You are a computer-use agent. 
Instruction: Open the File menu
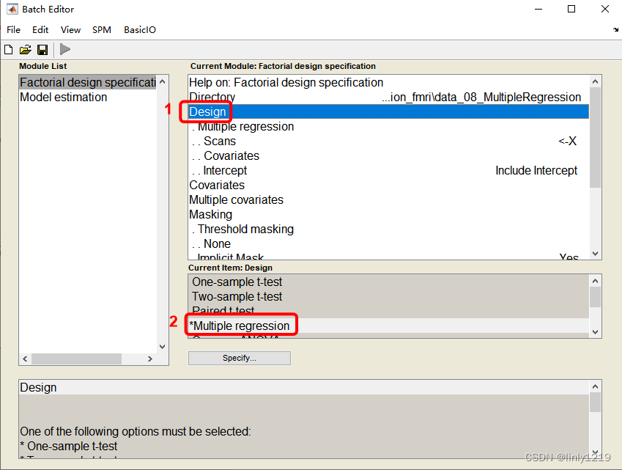coord(13,30)
